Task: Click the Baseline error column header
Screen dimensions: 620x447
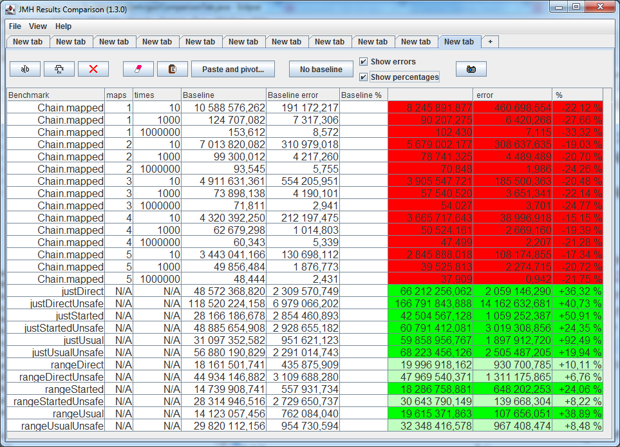Action: pyautogui.click(x=303, y=95)
